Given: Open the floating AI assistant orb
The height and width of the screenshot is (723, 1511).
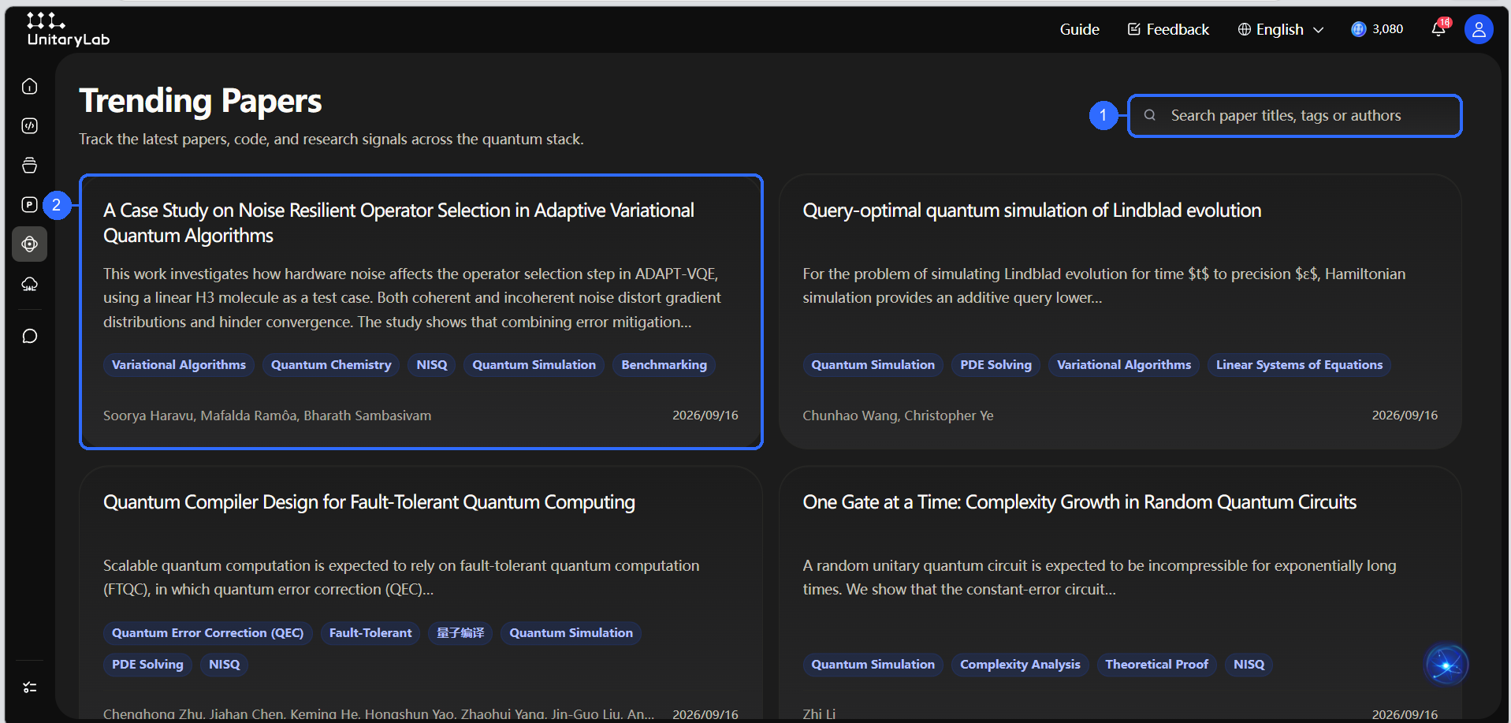Looking at the screenshot, I should (1446, 665).
